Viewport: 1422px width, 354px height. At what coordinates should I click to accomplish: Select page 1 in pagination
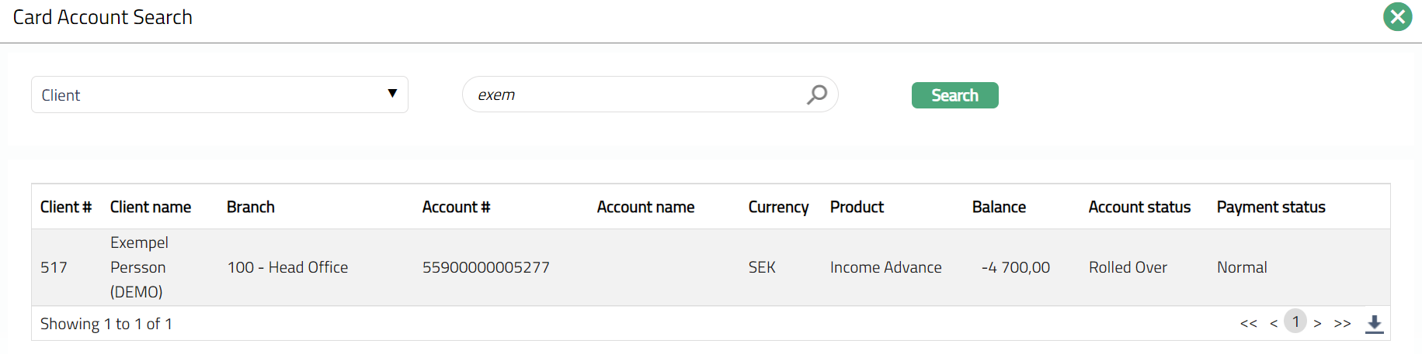(x=1295, y=321)
